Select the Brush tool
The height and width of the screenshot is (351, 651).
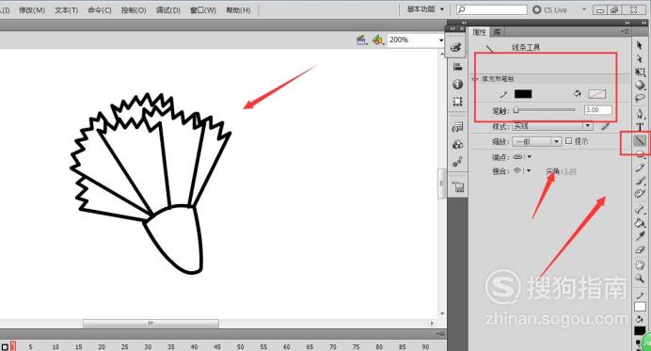click(x=640, y=181)
